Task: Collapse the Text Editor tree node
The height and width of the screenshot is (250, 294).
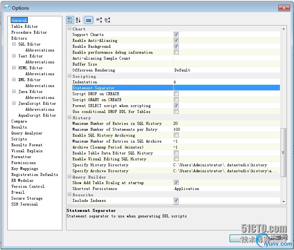Action: tap(14, 56)
